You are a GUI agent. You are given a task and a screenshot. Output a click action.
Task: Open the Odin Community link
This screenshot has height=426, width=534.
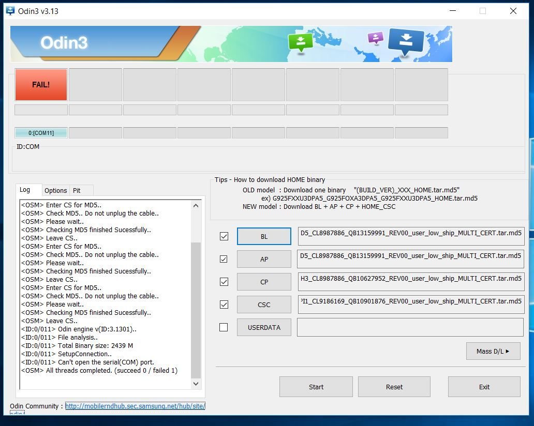pos(135,406)
